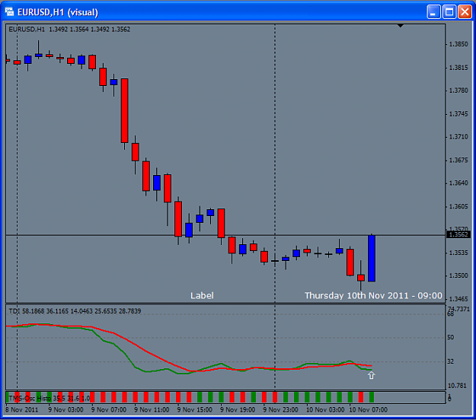The image size is (476, 420).
Task: Click the longest red candle near 9 Nov 08:00
Action: [x=124, y=110]
